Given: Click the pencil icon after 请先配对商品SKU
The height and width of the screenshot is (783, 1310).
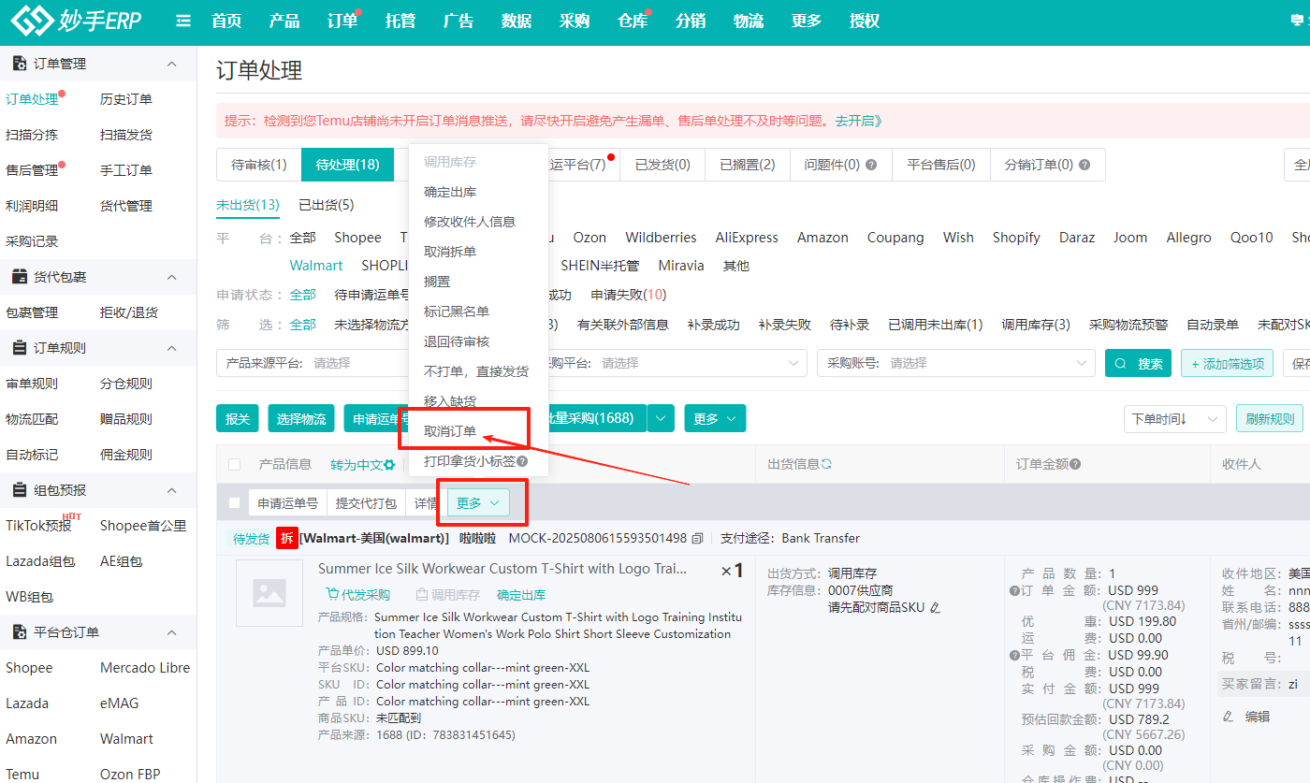Looking at the screenshot, I should click(x=935, y=608).
